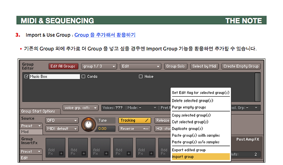283x165 pixels.
Task: Open the Excl. Grp dropdown
Action: coord(245,108)
